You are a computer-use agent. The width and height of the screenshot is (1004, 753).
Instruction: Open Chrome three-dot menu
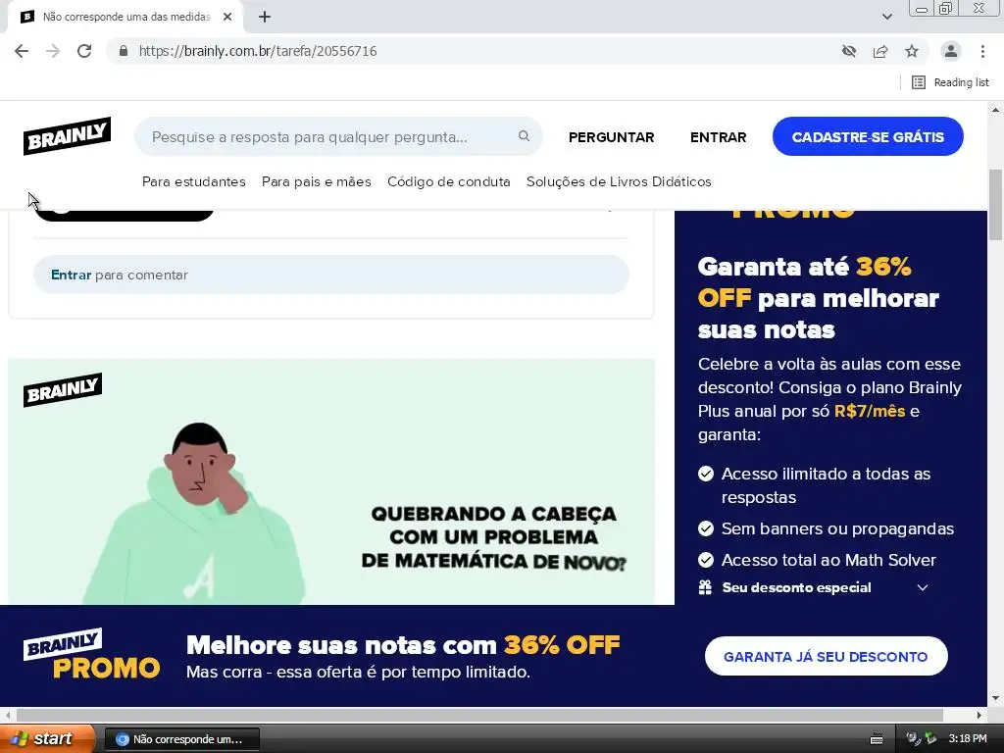982,51
